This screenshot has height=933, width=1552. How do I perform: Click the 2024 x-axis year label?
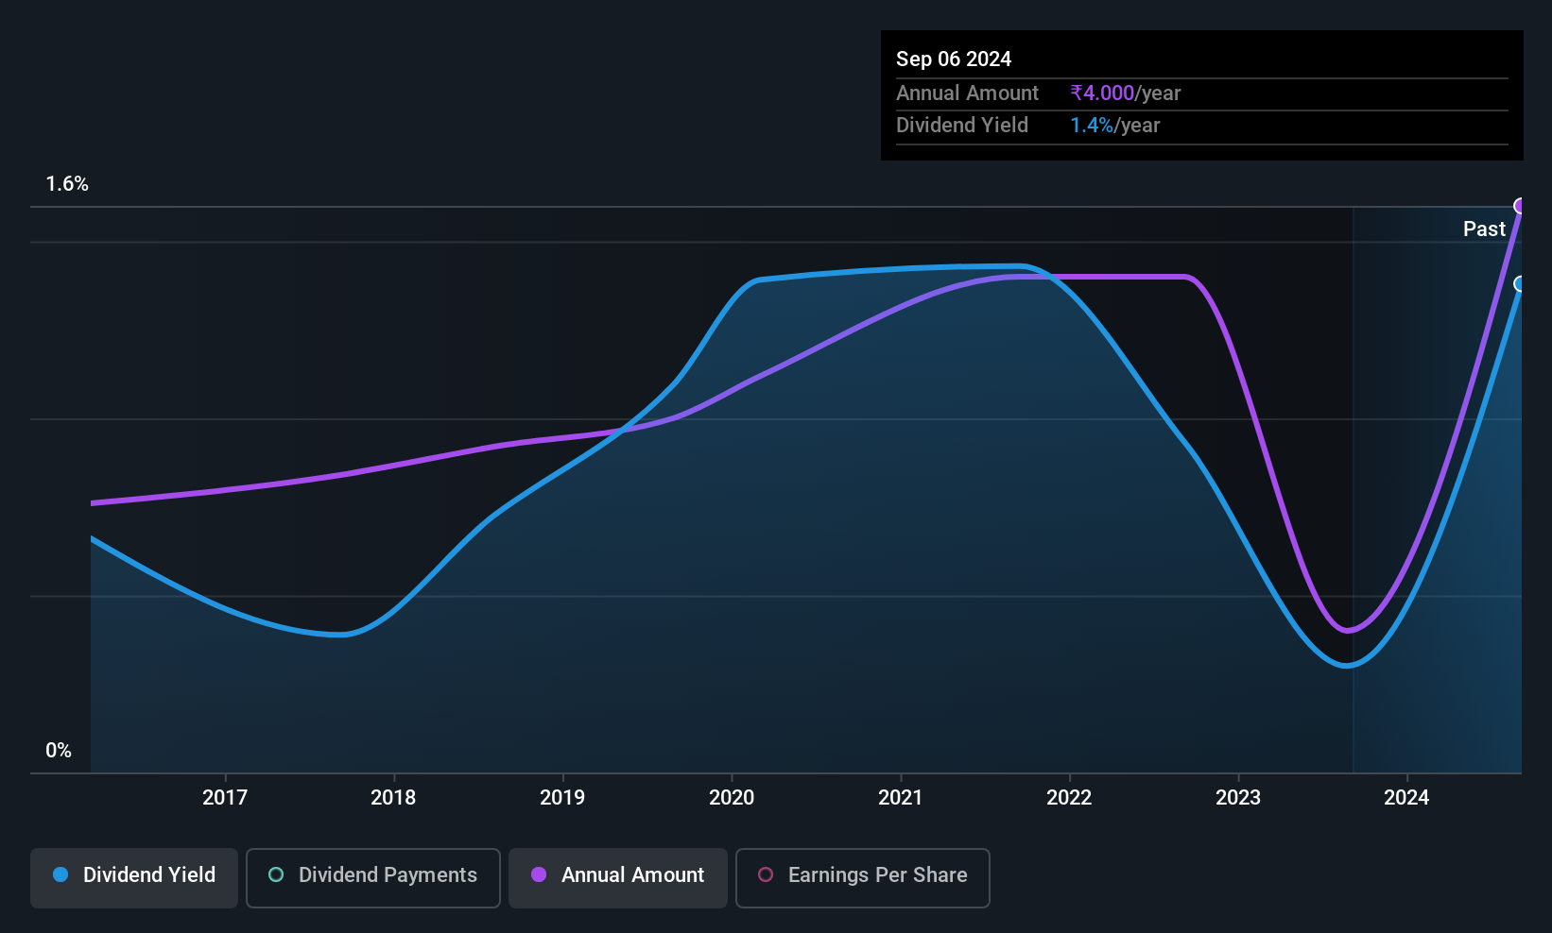[x=1406, y=797]
